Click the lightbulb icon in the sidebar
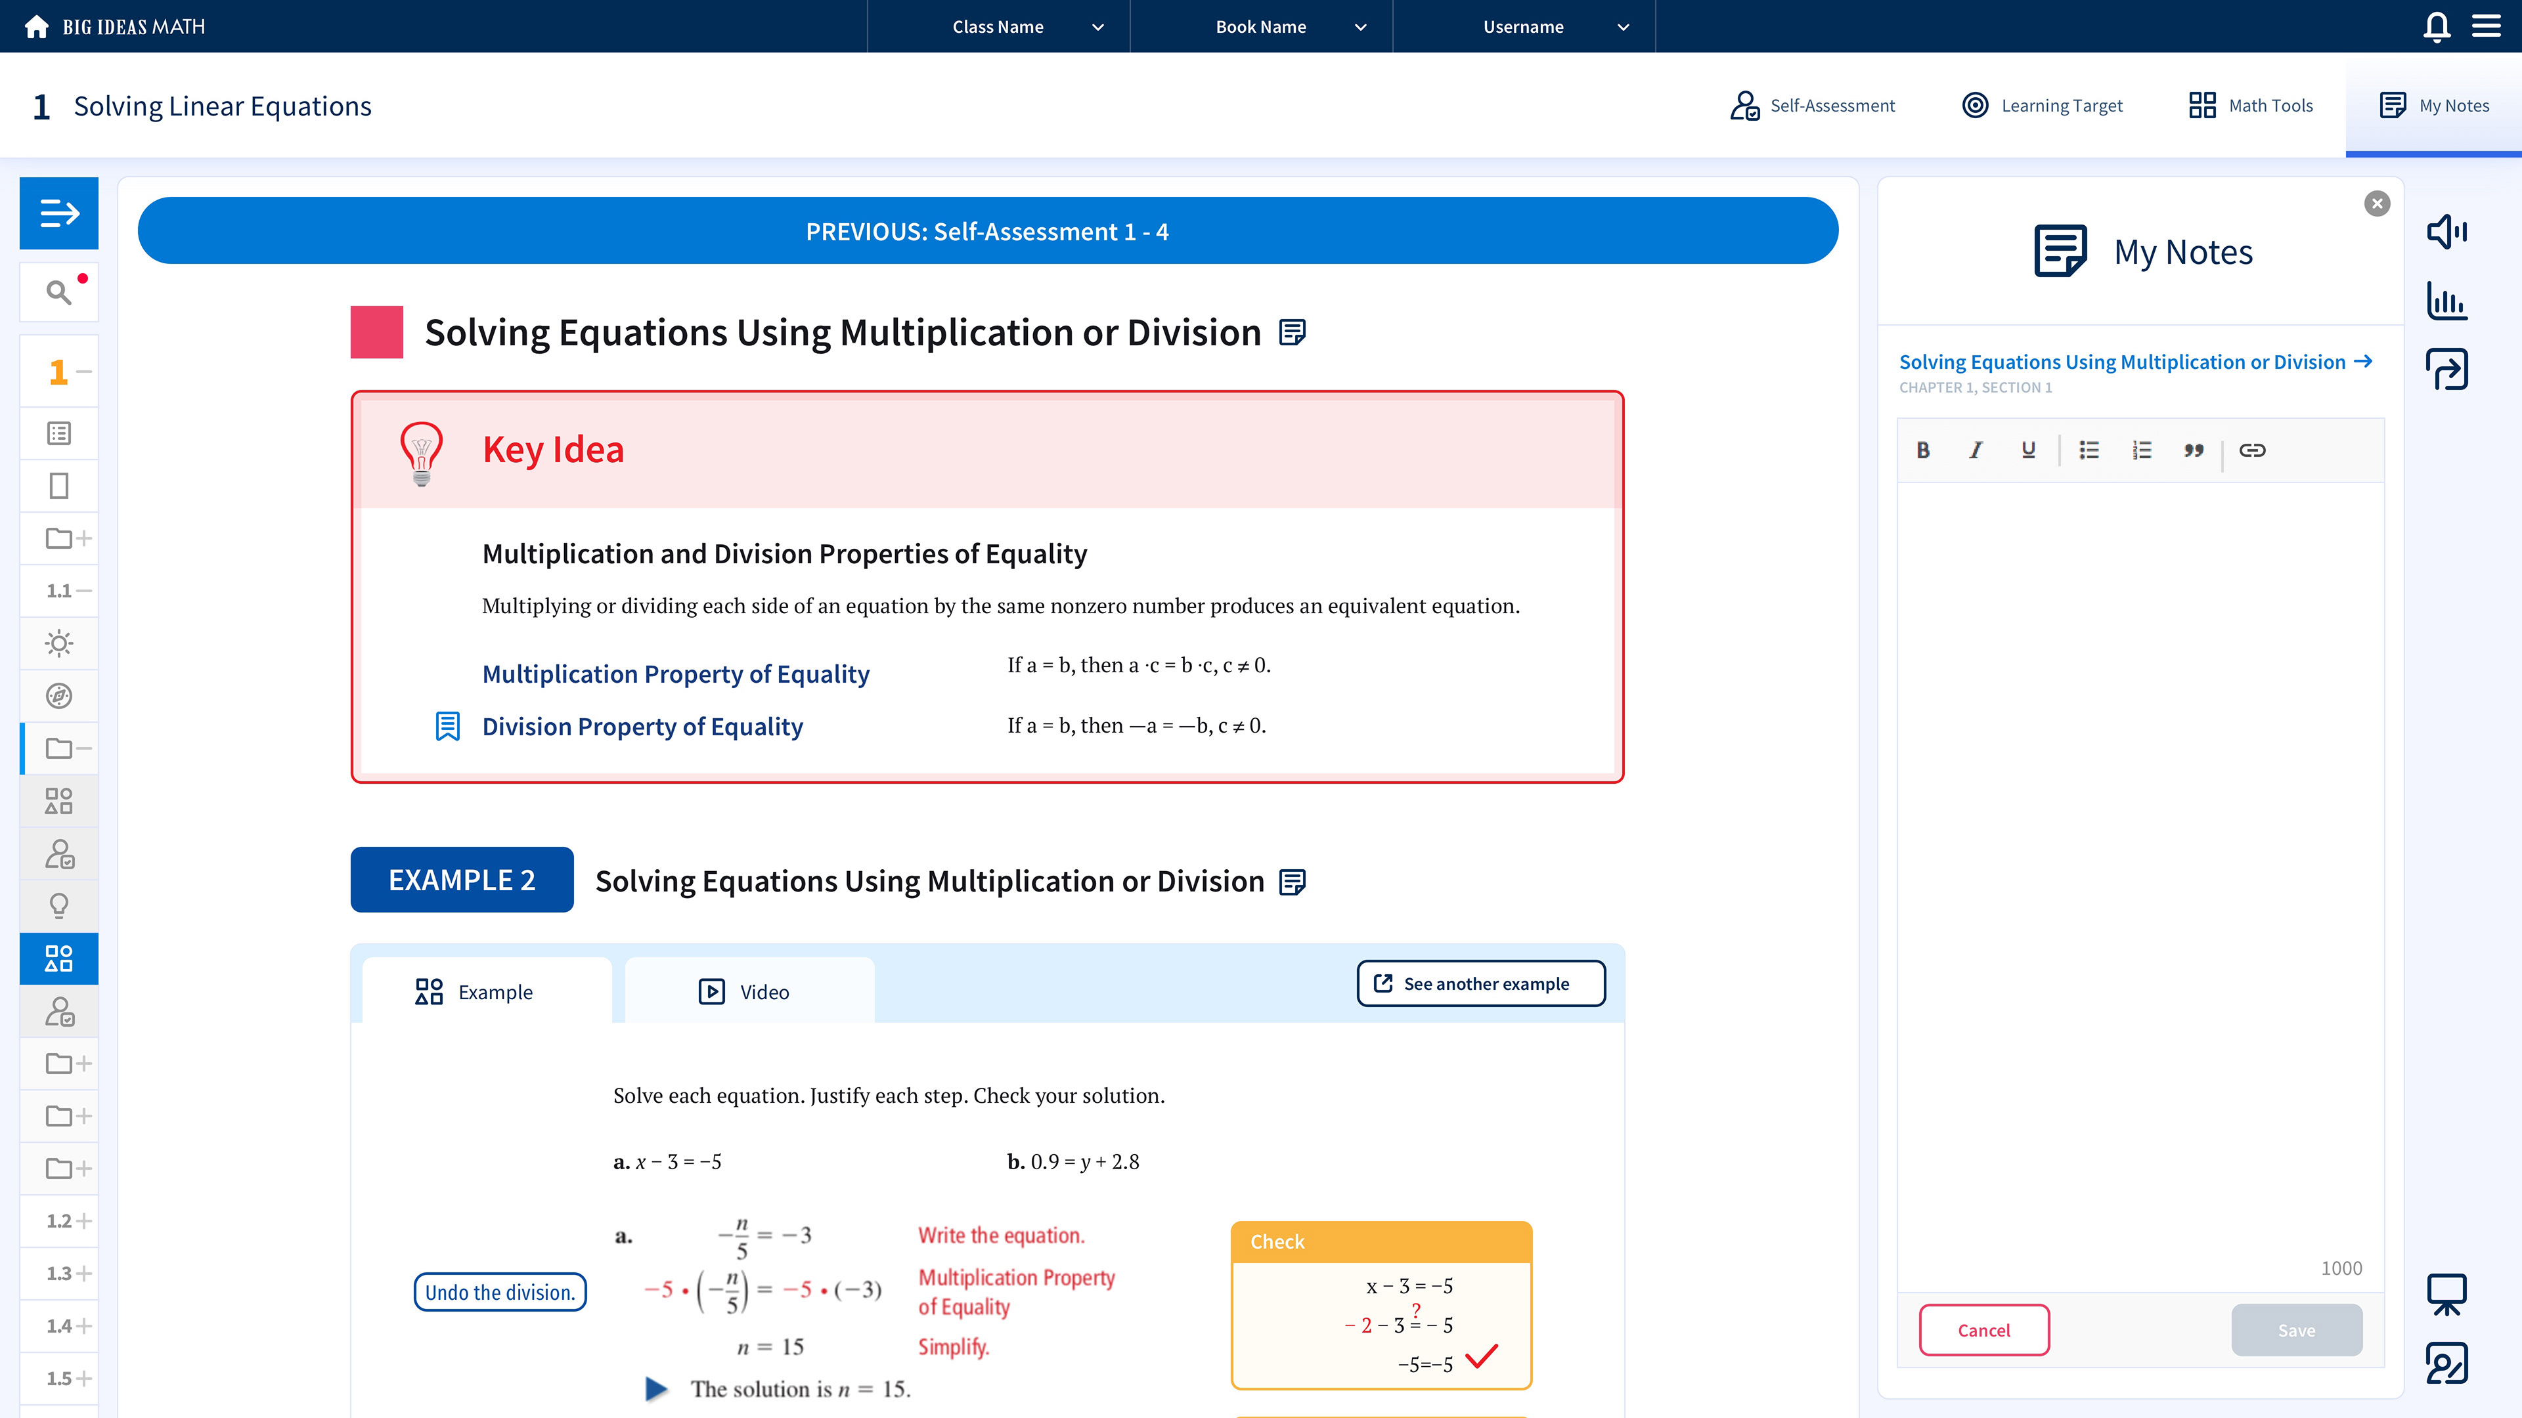Screen dimensions: 2522x1418 click(x=58, y=905)
